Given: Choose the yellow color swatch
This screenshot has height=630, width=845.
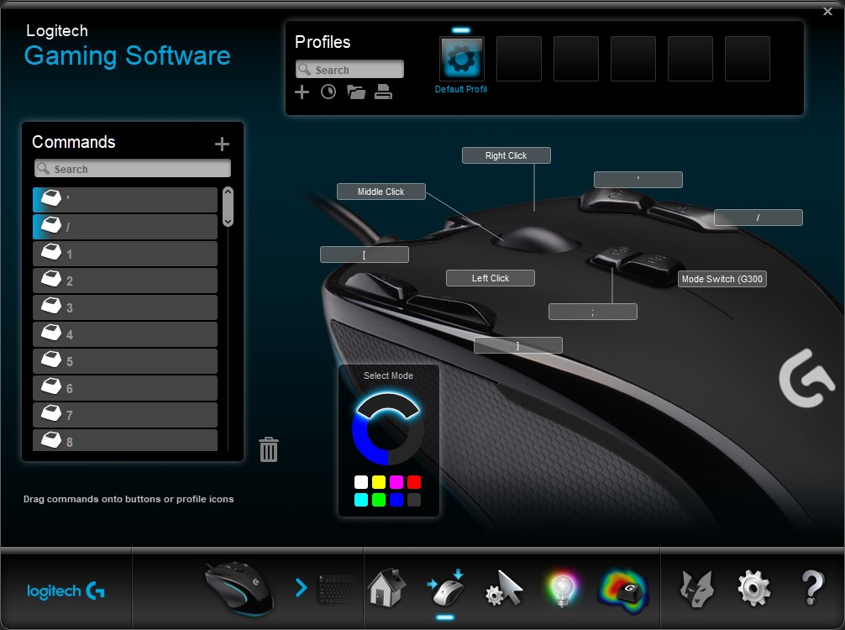Looking at the screenshot, I should click(379, 482).
